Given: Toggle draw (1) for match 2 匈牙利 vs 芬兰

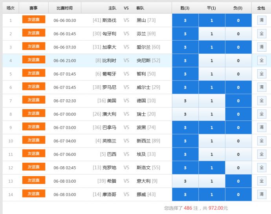Looking at the screenshot, I should 212,34.
